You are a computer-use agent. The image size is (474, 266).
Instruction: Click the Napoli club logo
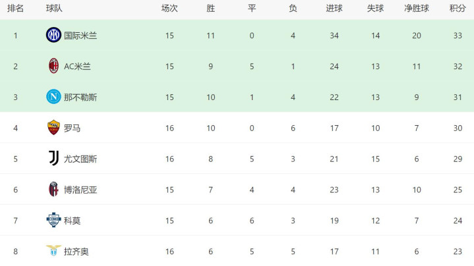[x=53, y=97]
